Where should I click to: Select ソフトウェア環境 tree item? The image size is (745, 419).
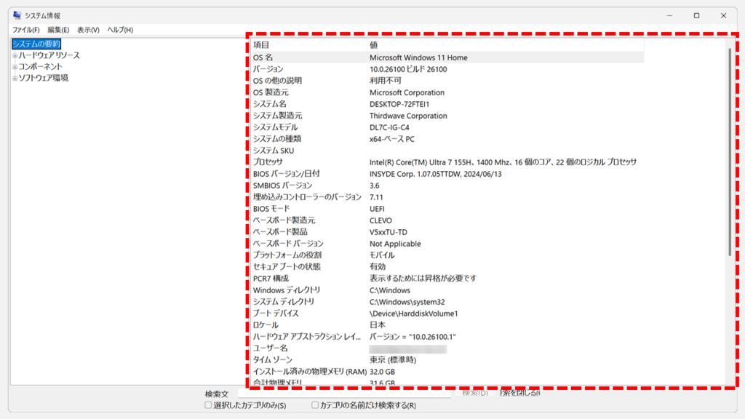click(x=43, y=79)
